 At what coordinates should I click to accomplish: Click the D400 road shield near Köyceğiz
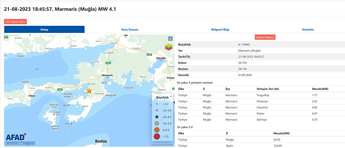click(149, 55)
